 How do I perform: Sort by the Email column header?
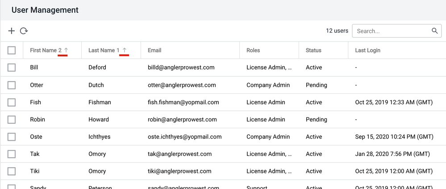tap(154, 50)
